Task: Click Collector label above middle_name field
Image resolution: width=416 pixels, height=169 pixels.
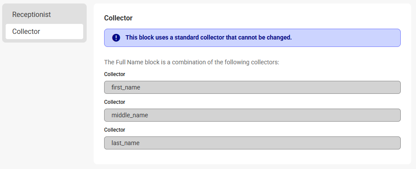Action: coord(115,102)
